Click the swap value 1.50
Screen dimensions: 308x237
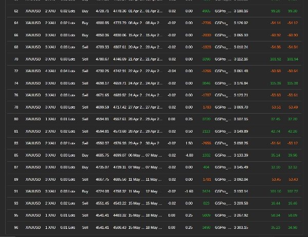(x=189, y=143)
